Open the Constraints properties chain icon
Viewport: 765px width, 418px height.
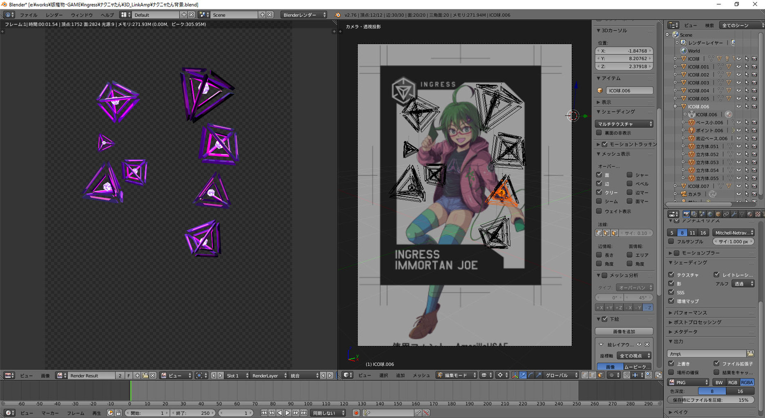(726, 214)
